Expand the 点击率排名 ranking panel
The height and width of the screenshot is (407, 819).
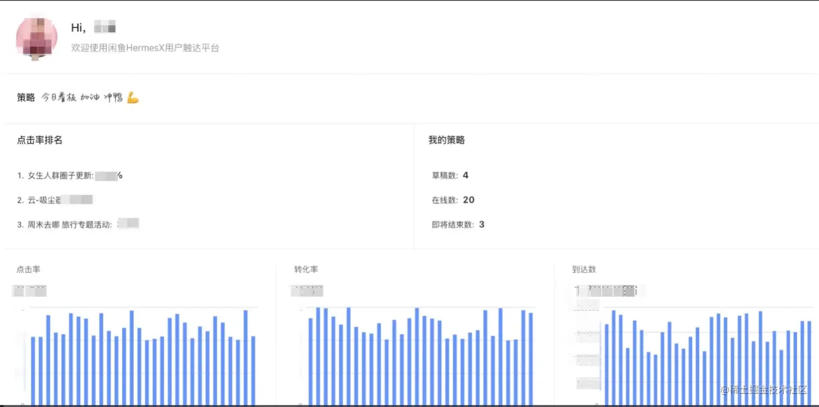(40, 140)
